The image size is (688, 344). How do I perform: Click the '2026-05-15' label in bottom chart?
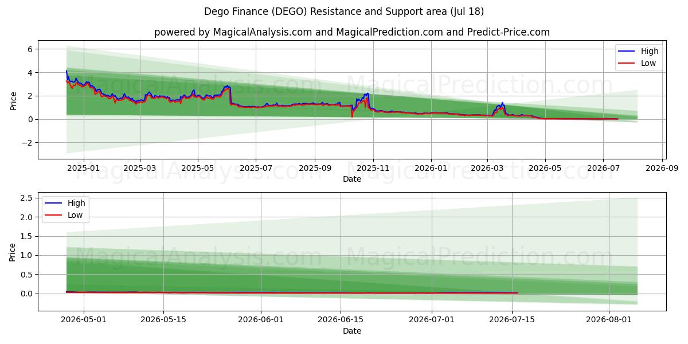[x=163, y=320]
